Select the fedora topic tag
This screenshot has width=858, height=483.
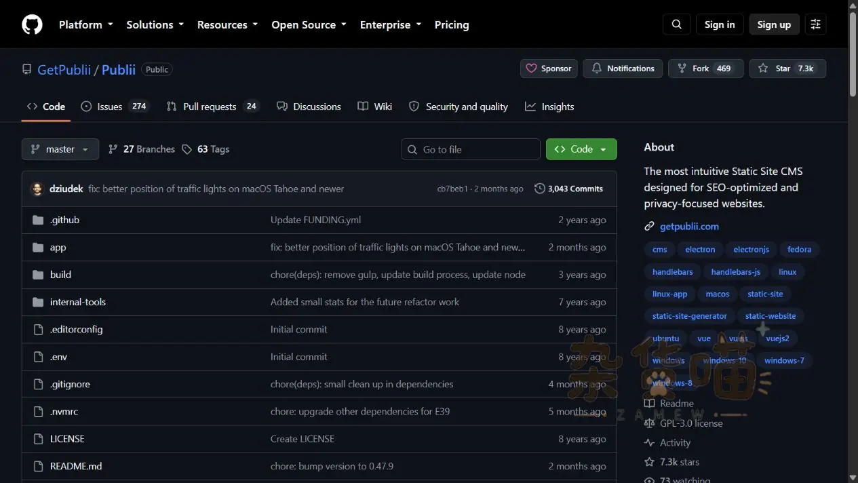tap(799, 250)
